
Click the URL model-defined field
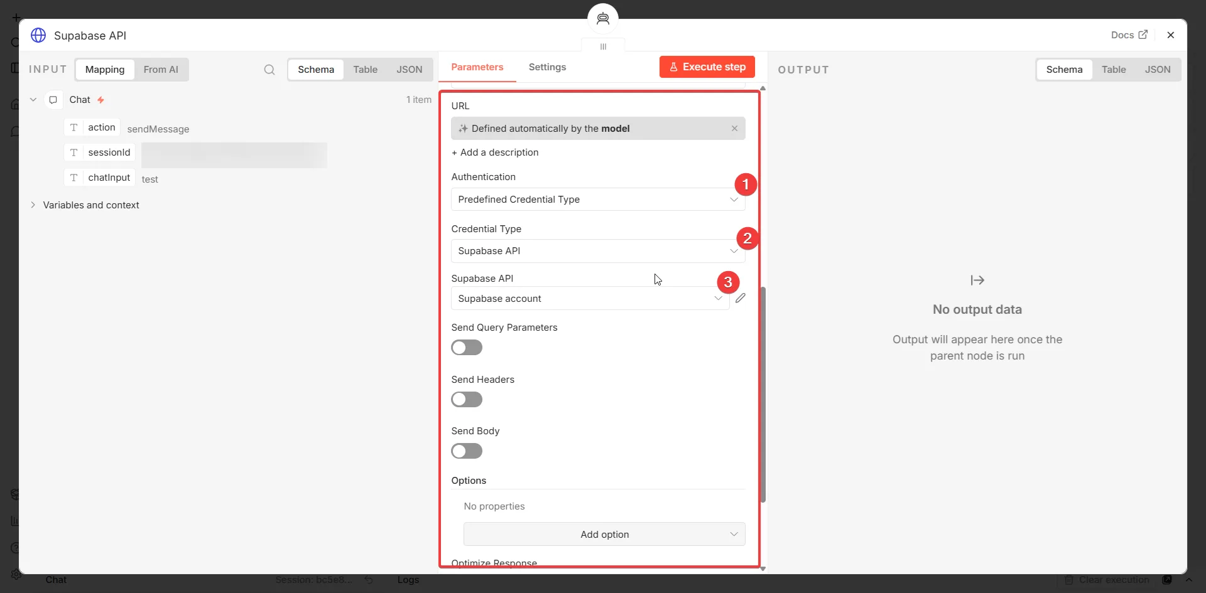click(x=598, y=129)
